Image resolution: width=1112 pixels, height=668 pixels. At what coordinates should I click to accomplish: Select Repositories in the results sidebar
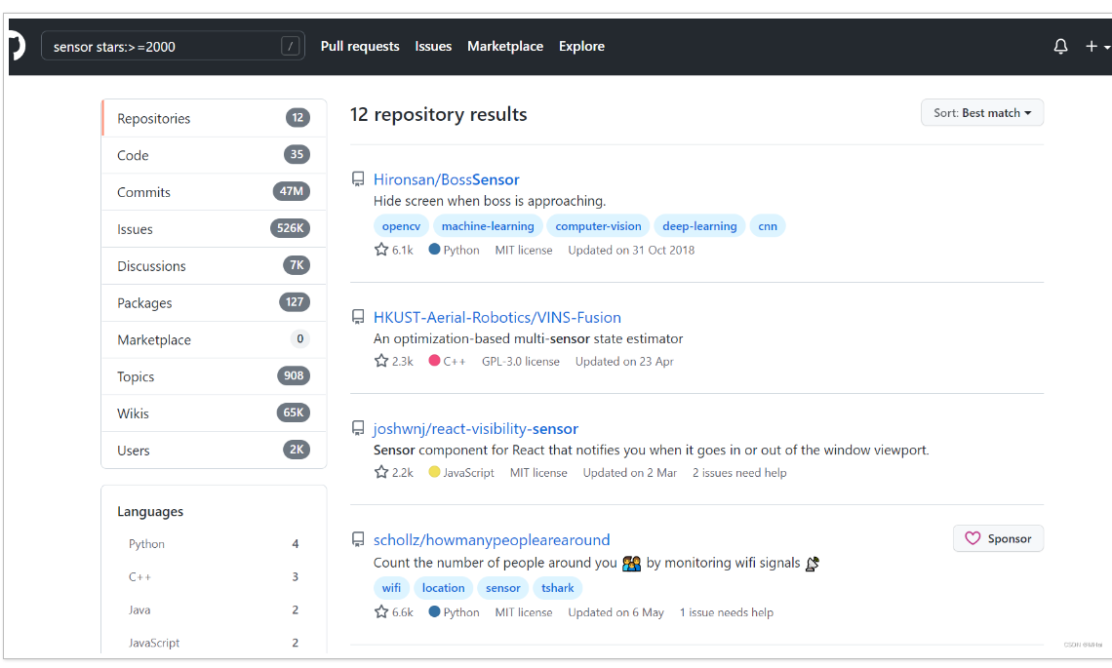[215, 118]
